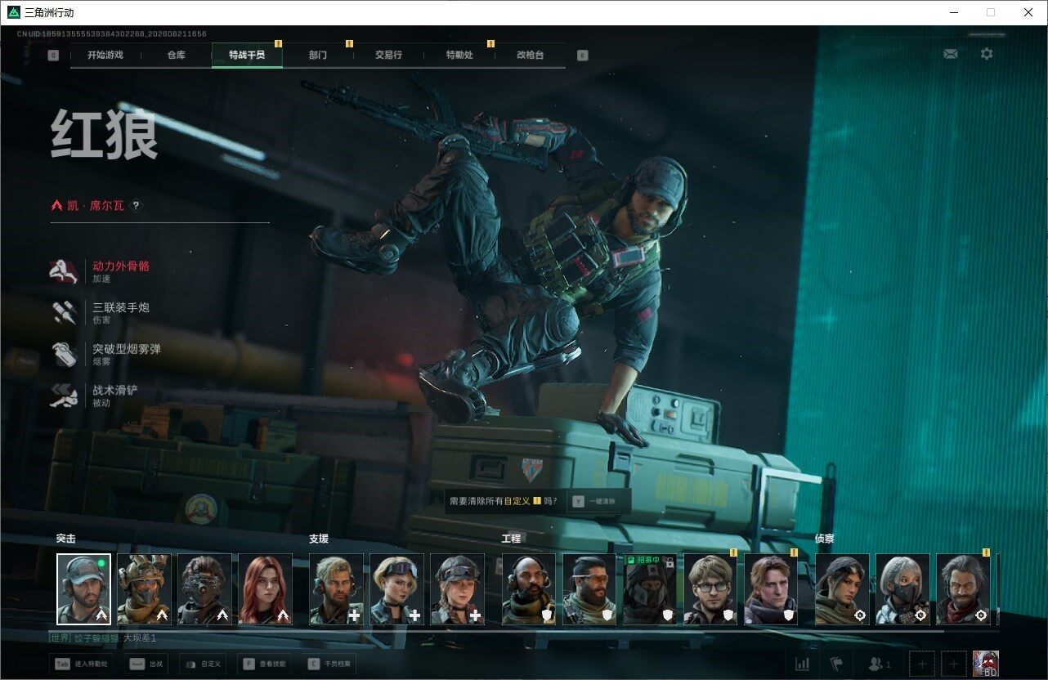Click the E key hint after 改枪台
This screenshot has width=1048, height=680.
582,56
